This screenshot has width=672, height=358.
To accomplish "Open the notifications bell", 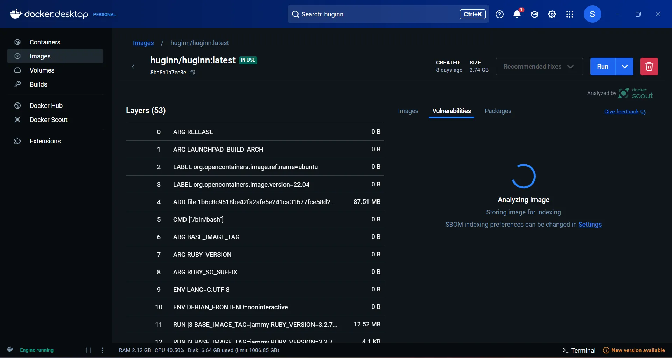I will (517, 14).
